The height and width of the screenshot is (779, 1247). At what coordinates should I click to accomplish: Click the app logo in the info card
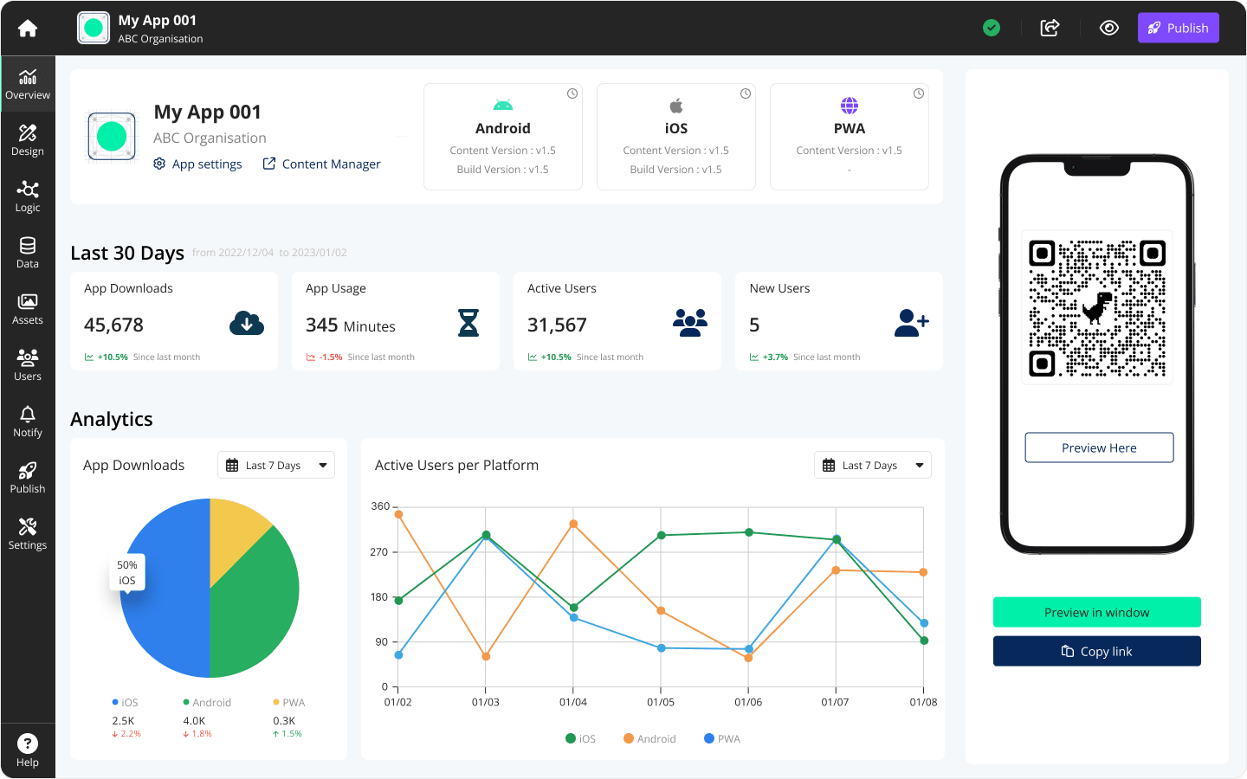pyautogui.click(x=112, y=136)
